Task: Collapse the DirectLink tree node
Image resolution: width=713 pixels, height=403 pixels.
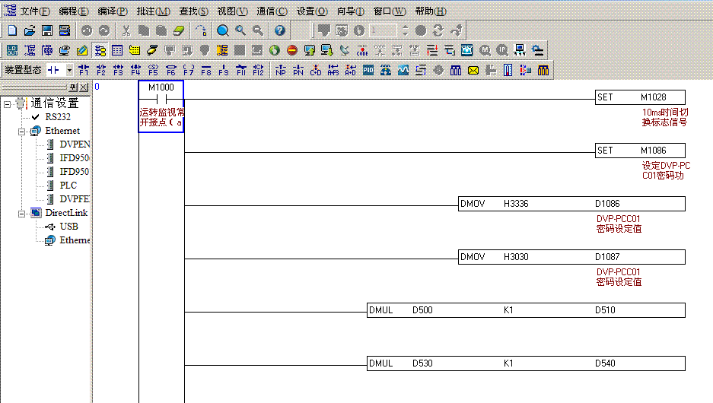Action: coord(23,213)
